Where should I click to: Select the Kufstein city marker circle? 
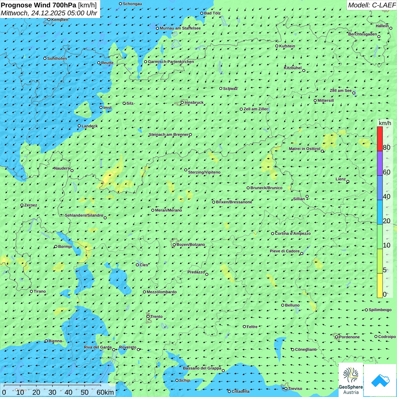pos(277,46)
